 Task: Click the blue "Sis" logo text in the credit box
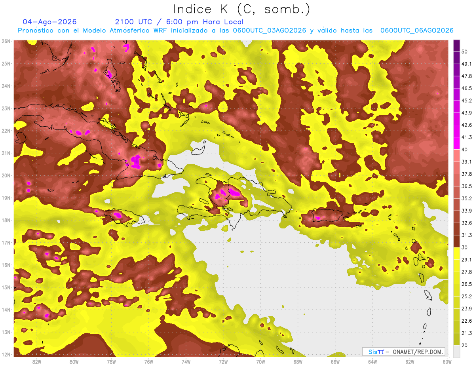click(373, 352)
